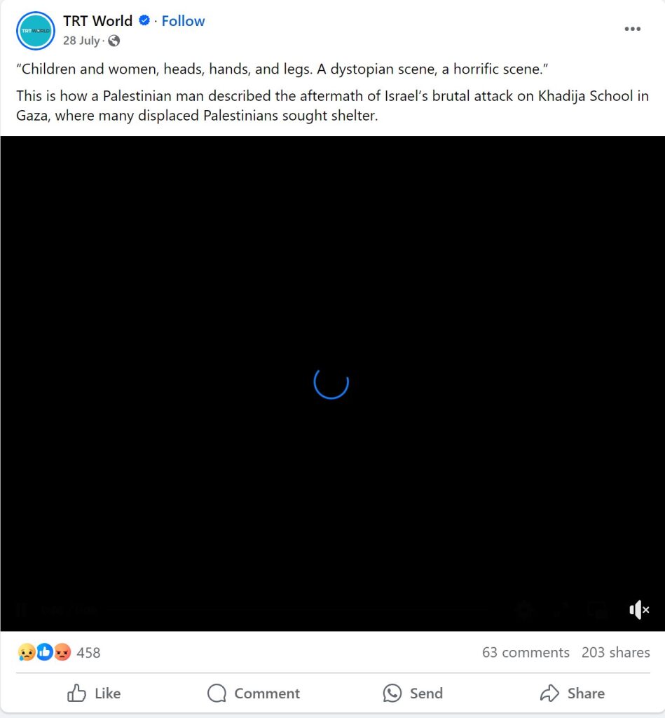Click the public audience globe icon
665x718 pixels.
tap(114, 41)
